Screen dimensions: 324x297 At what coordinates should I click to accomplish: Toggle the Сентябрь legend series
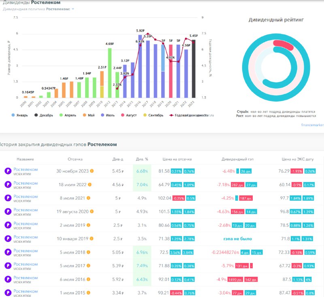click(153, 115)
